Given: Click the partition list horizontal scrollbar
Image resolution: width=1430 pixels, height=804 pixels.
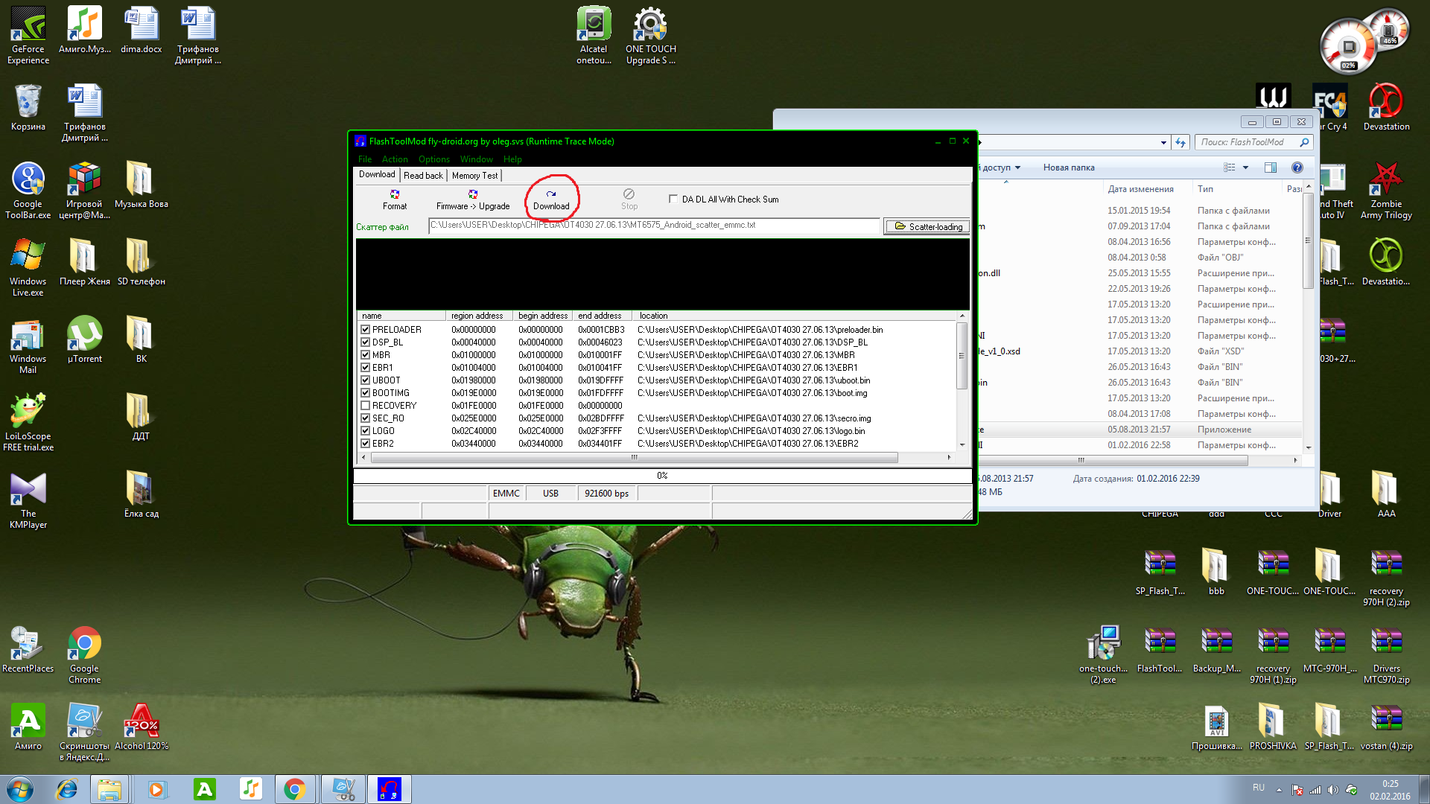Looking at the screenshot, I should pos(634,458).
